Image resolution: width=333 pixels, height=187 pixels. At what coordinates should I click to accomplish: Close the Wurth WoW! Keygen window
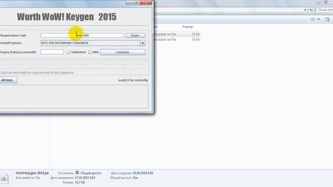point(146,3)
